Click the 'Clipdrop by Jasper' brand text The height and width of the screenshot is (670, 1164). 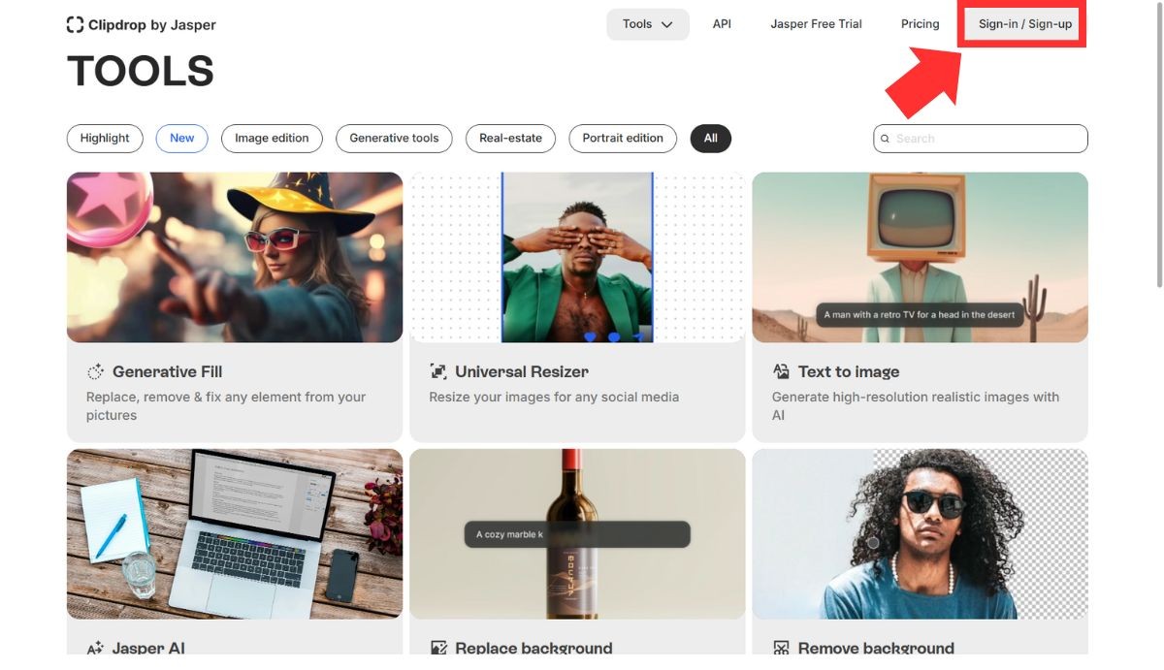pyautogui.click(x=152, y=25)
